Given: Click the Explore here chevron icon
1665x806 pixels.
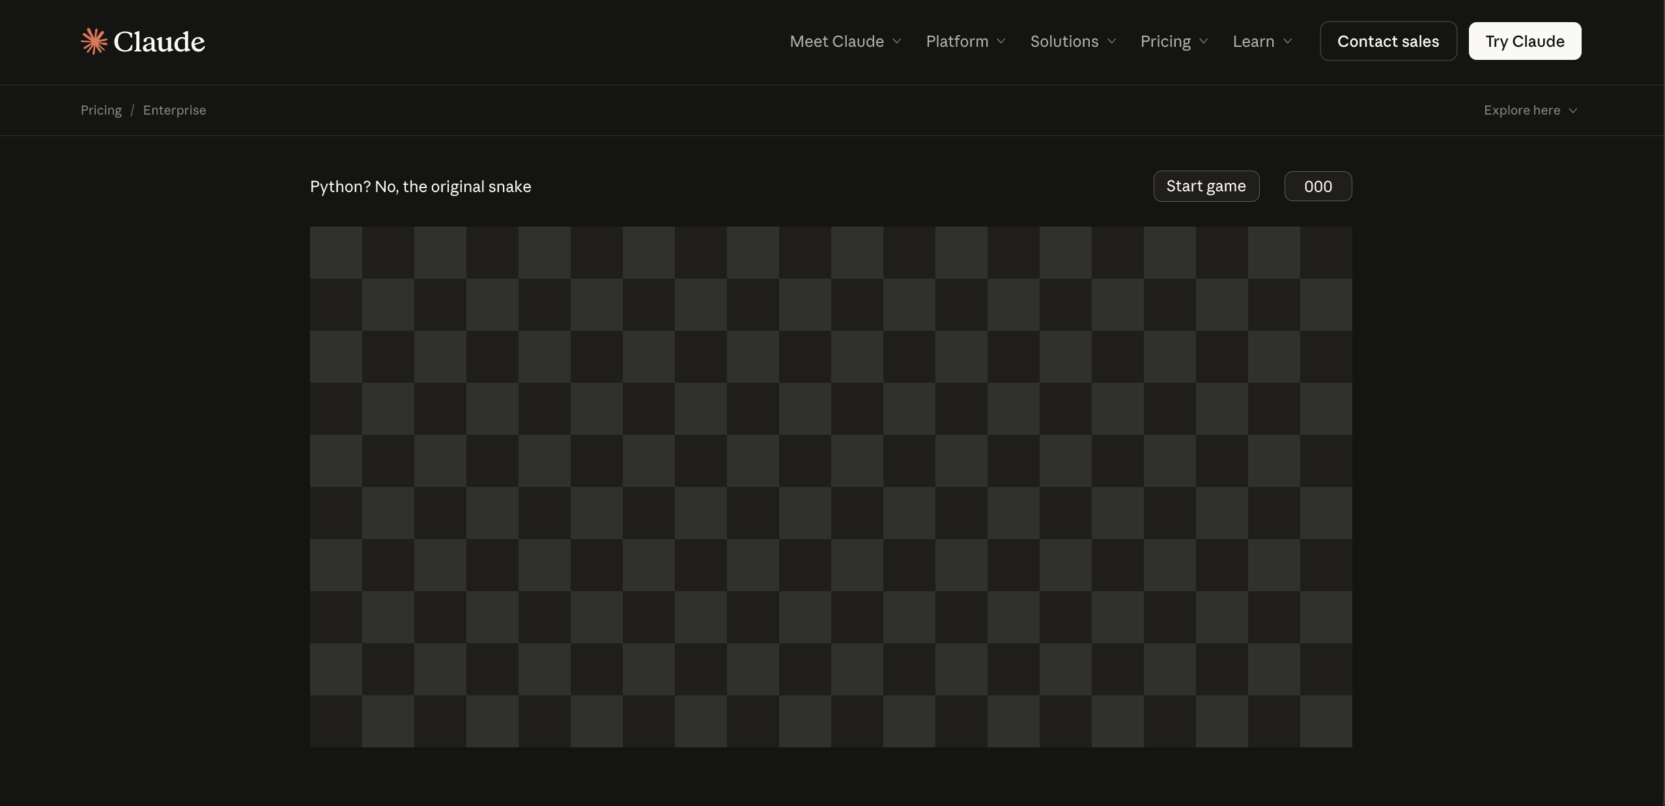Looking at the screenshot, I should click(x=1573, y=111).
